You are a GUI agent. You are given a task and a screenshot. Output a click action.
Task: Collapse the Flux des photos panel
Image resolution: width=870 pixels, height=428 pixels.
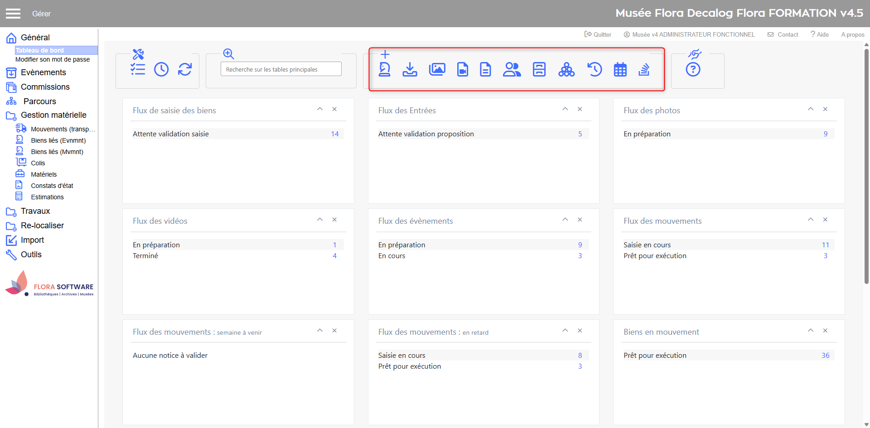point(811,109)
